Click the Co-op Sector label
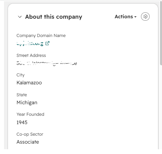The width and height of the screenshot is (162, 154). (x=30, y=134)
